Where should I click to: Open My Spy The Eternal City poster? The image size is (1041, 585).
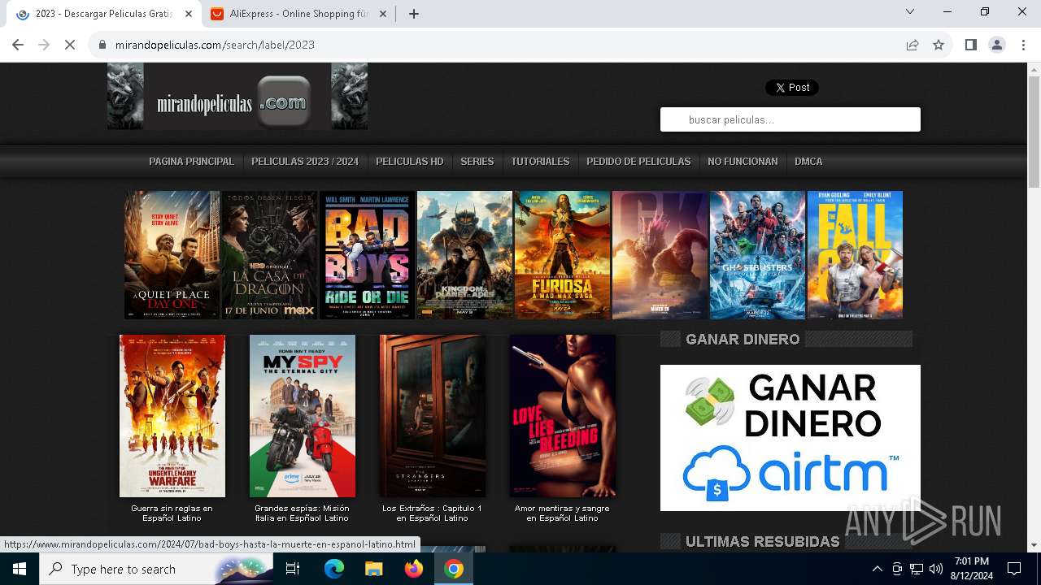click(x=303, y=416)
